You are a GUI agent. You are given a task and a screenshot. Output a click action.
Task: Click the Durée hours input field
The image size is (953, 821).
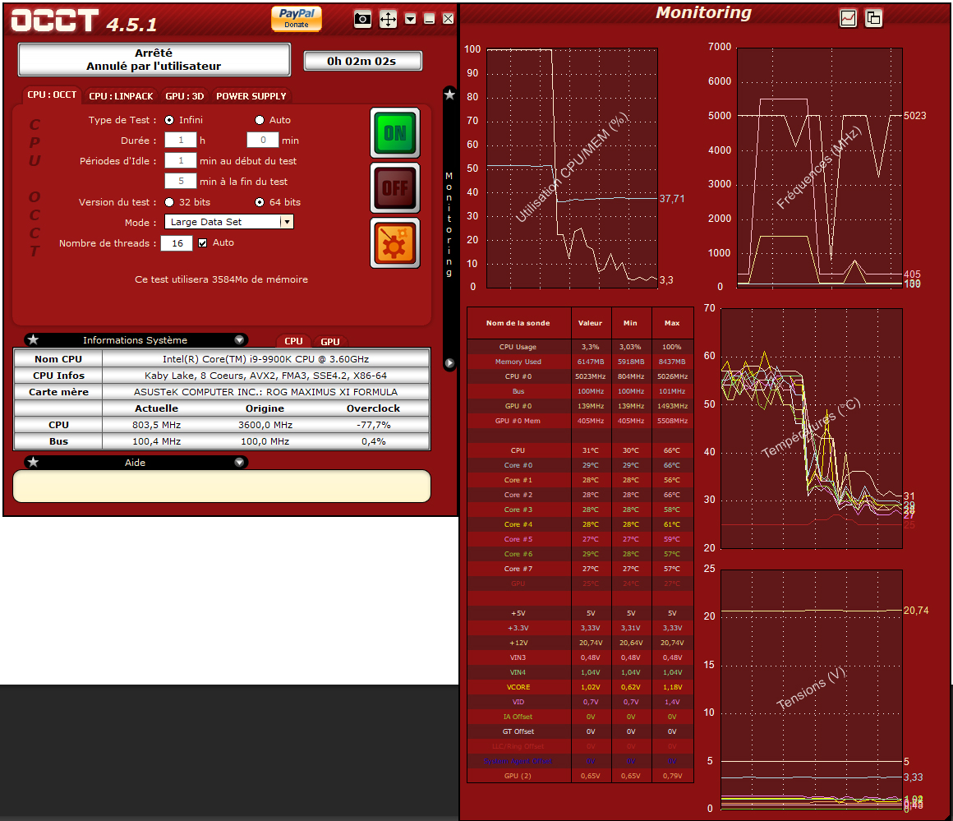click(180, 141)
